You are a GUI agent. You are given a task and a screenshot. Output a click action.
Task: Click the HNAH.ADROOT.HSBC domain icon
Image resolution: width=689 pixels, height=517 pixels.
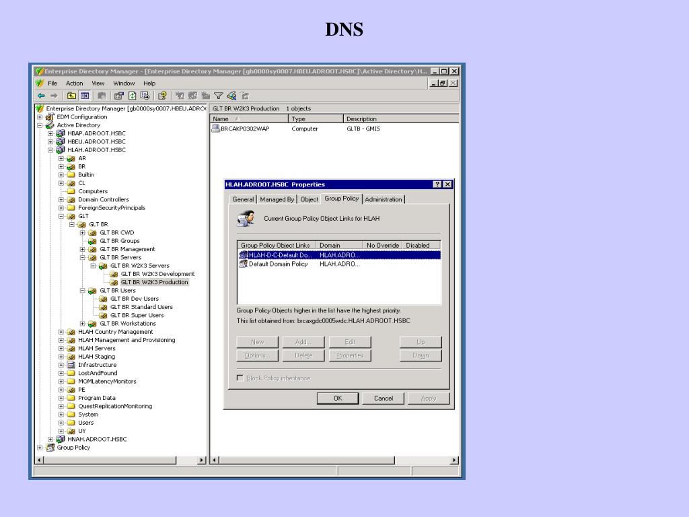click(x=61, y=439)
